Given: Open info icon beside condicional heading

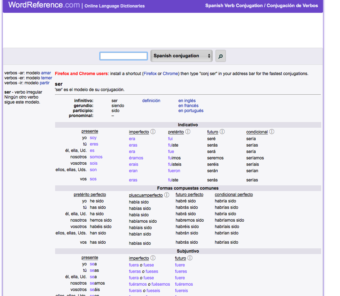Looking at the screenshot, I should click(272, 132).
